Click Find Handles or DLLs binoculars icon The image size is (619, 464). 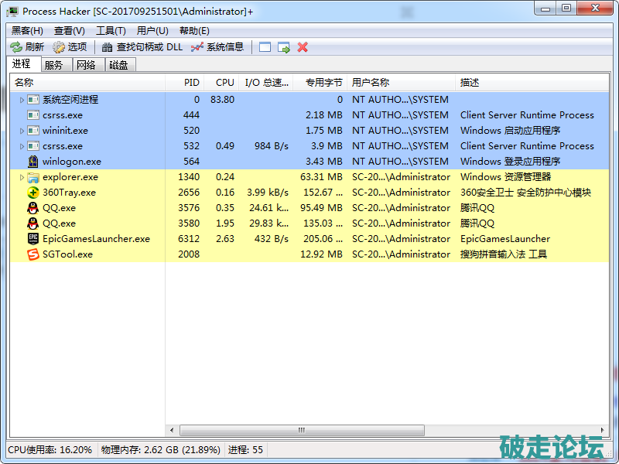click(x=108, y=47)
